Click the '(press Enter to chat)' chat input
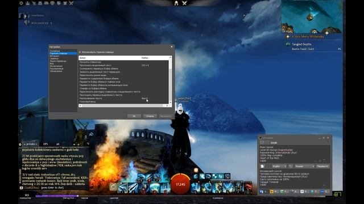The height and width of the screenshot is (204, 364). pyautogui.click(x=52, y=188)
